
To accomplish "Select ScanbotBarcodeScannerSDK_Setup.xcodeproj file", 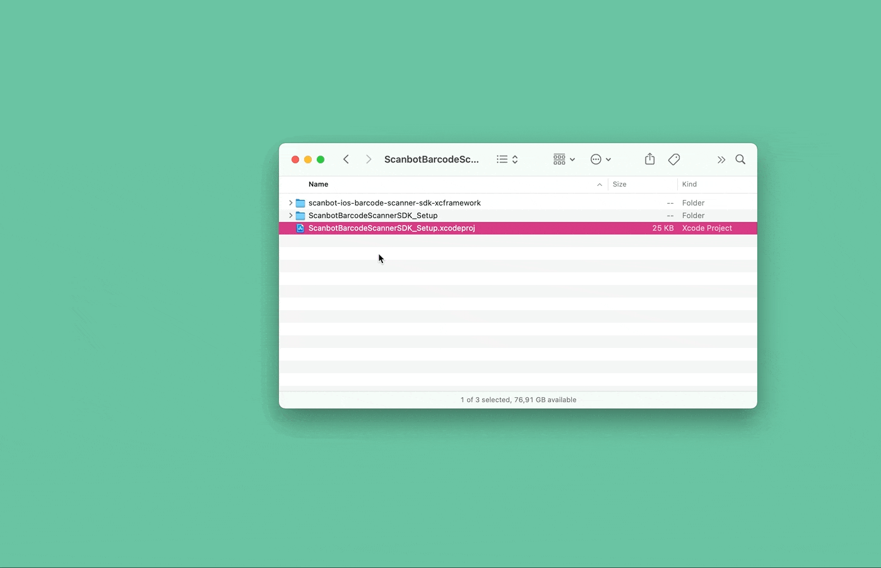I will pyautogui.click(x=391, y=228).
